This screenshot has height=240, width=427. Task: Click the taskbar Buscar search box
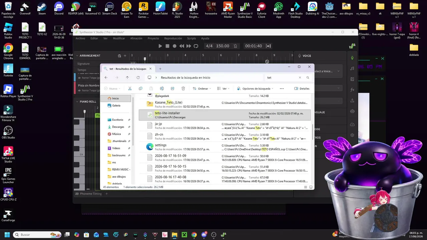(x=37, y=235)
